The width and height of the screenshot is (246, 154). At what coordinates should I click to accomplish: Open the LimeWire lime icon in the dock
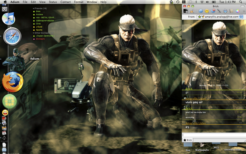9,101
